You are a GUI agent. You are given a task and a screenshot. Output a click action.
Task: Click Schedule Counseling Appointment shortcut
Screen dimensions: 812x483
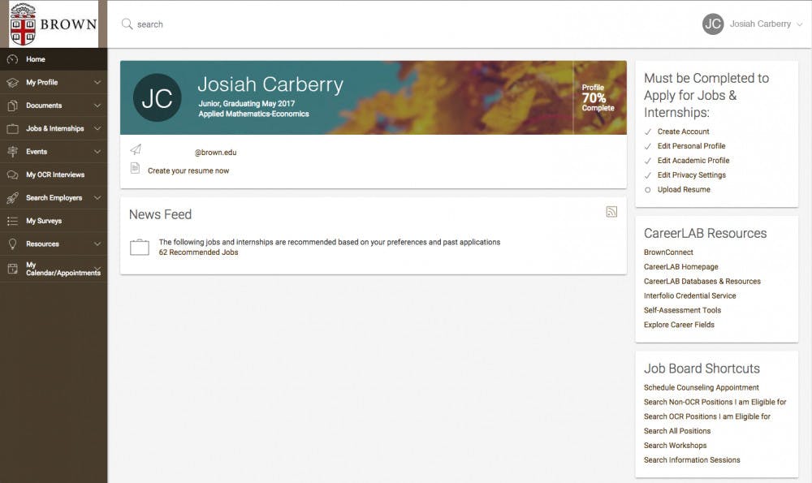(700, 387)
